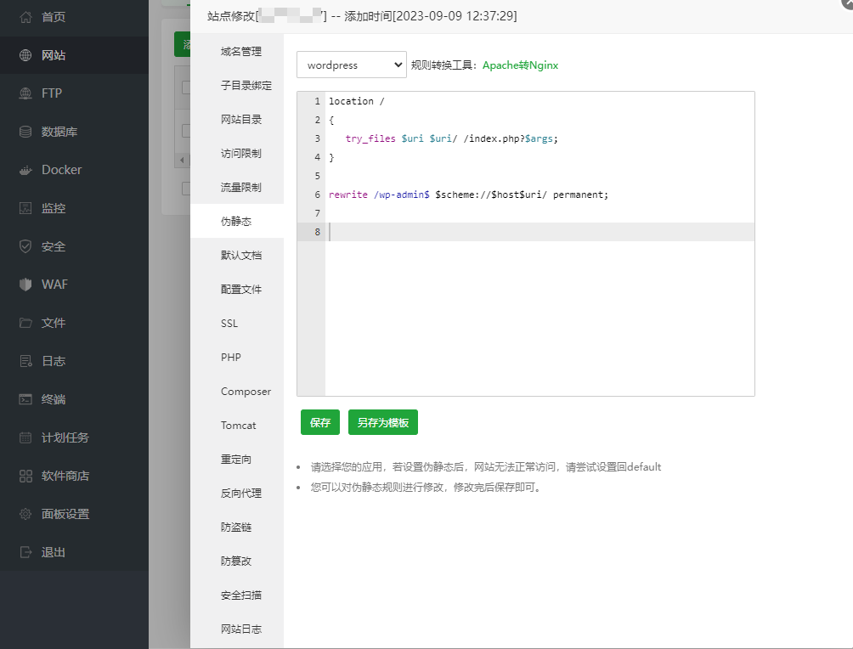This screenshot has height=649, width=853.
Task: Select the FTP section icon
Action: (51, 93)
